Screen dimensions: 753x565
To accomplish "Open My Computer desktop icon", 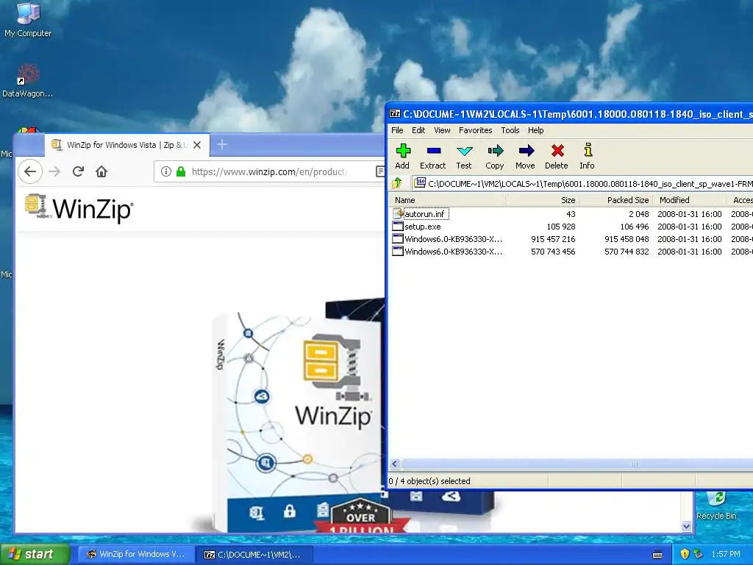I will [x=28, y=20].
